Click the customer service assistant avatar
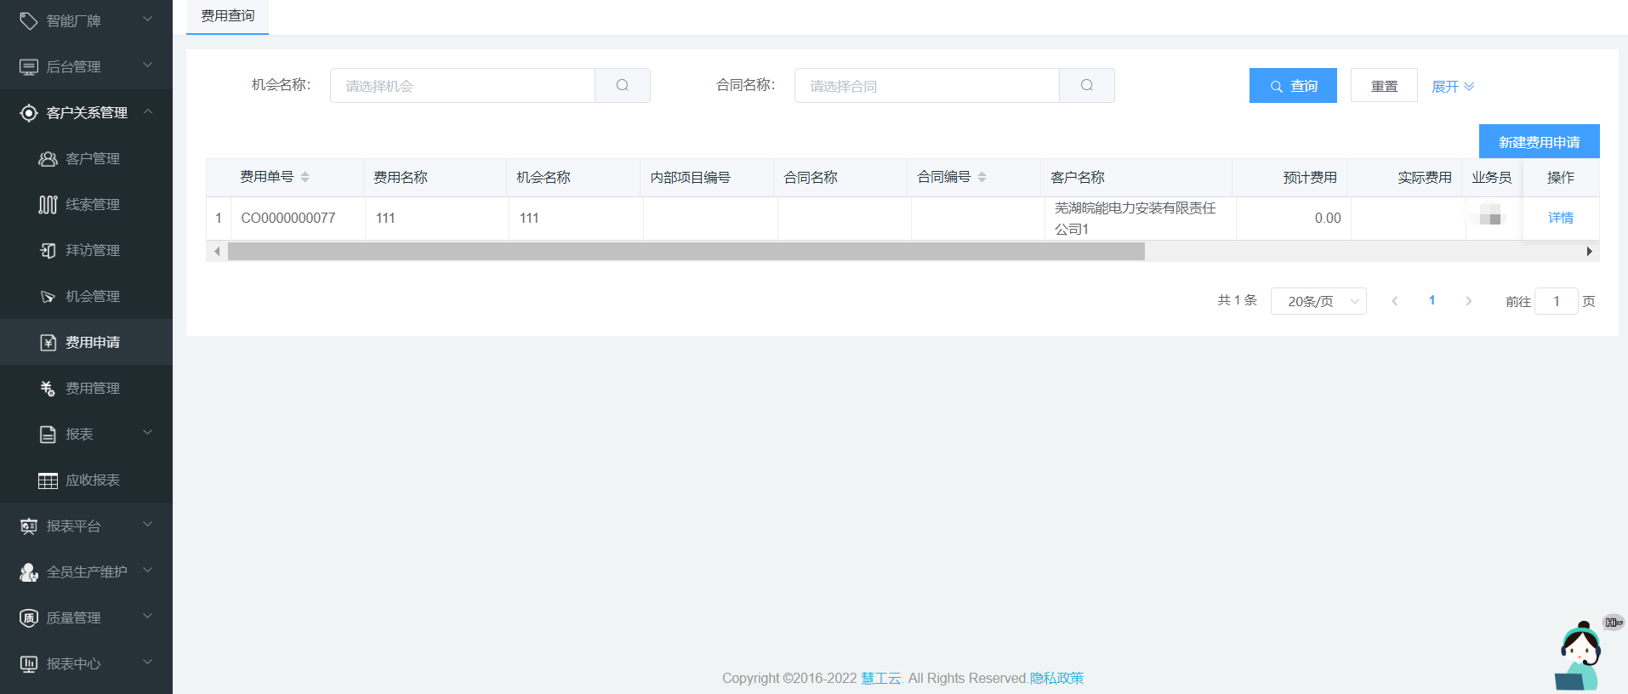1628x694 pixels. pos(1580,657)
